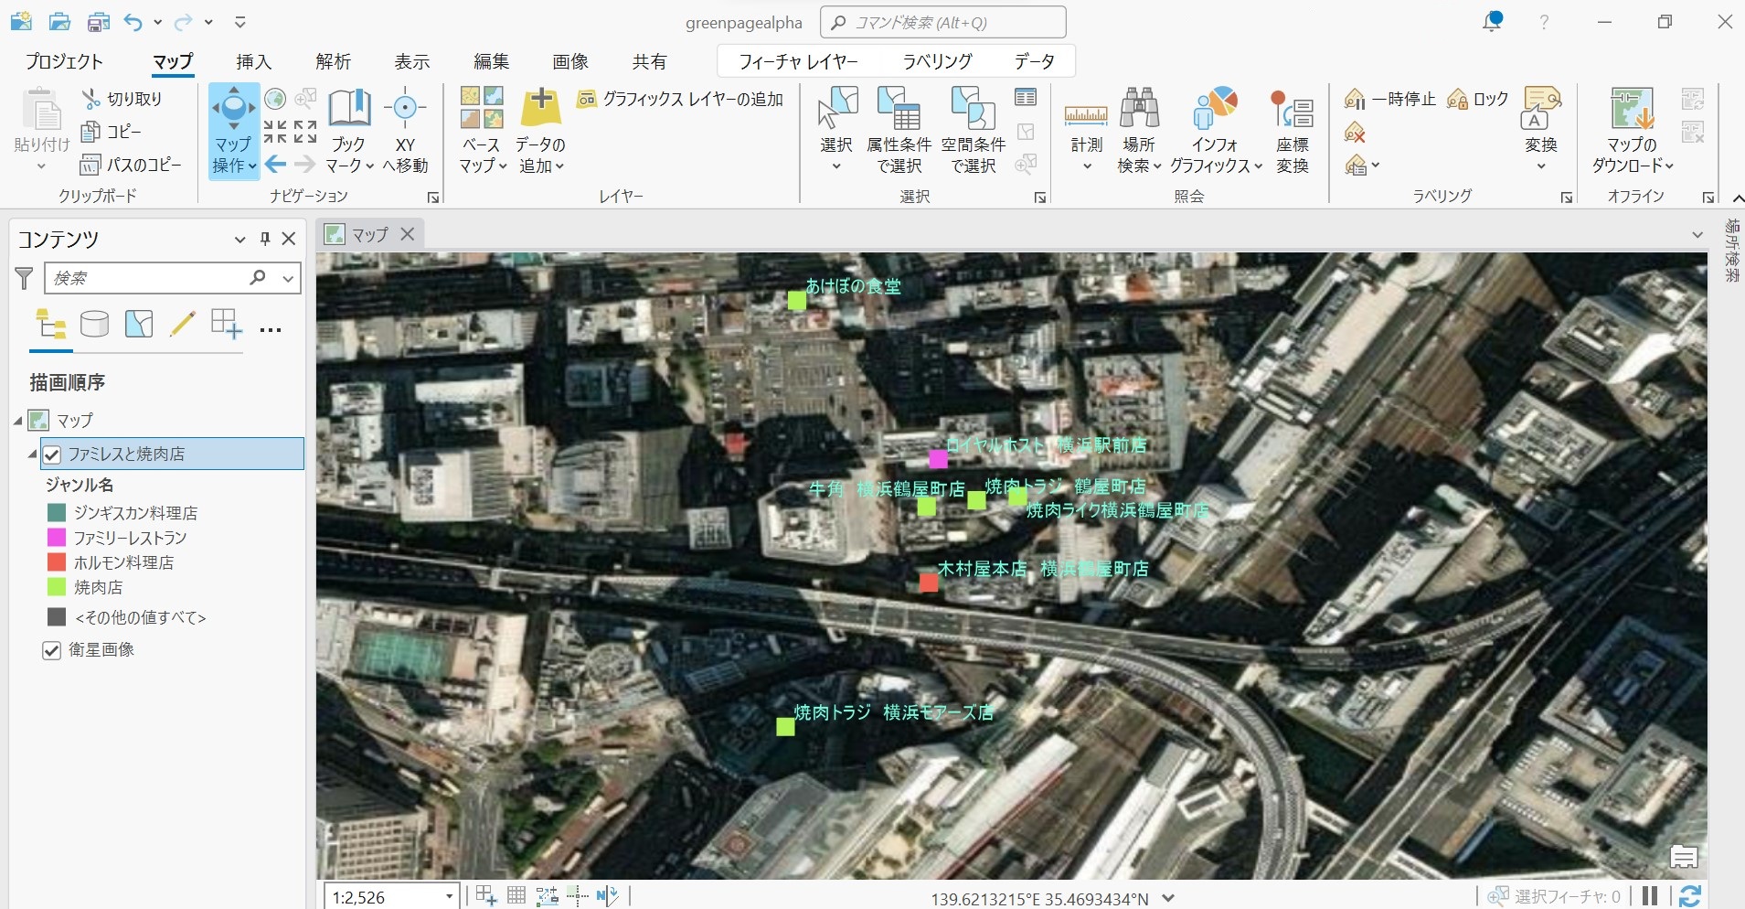Screen dimensions: 1745x909
Task: Click the コピー button
Action: pos(112,132)
